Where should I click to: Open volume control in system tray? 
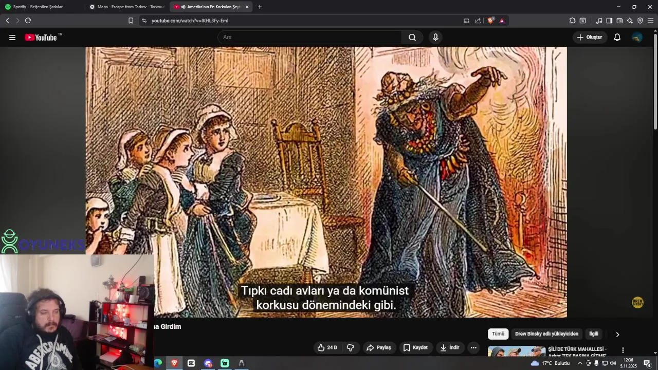(x=613, y=363)
